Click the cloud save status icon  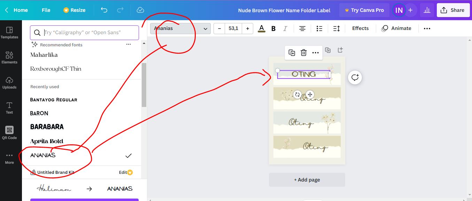(x=140, y=10)
